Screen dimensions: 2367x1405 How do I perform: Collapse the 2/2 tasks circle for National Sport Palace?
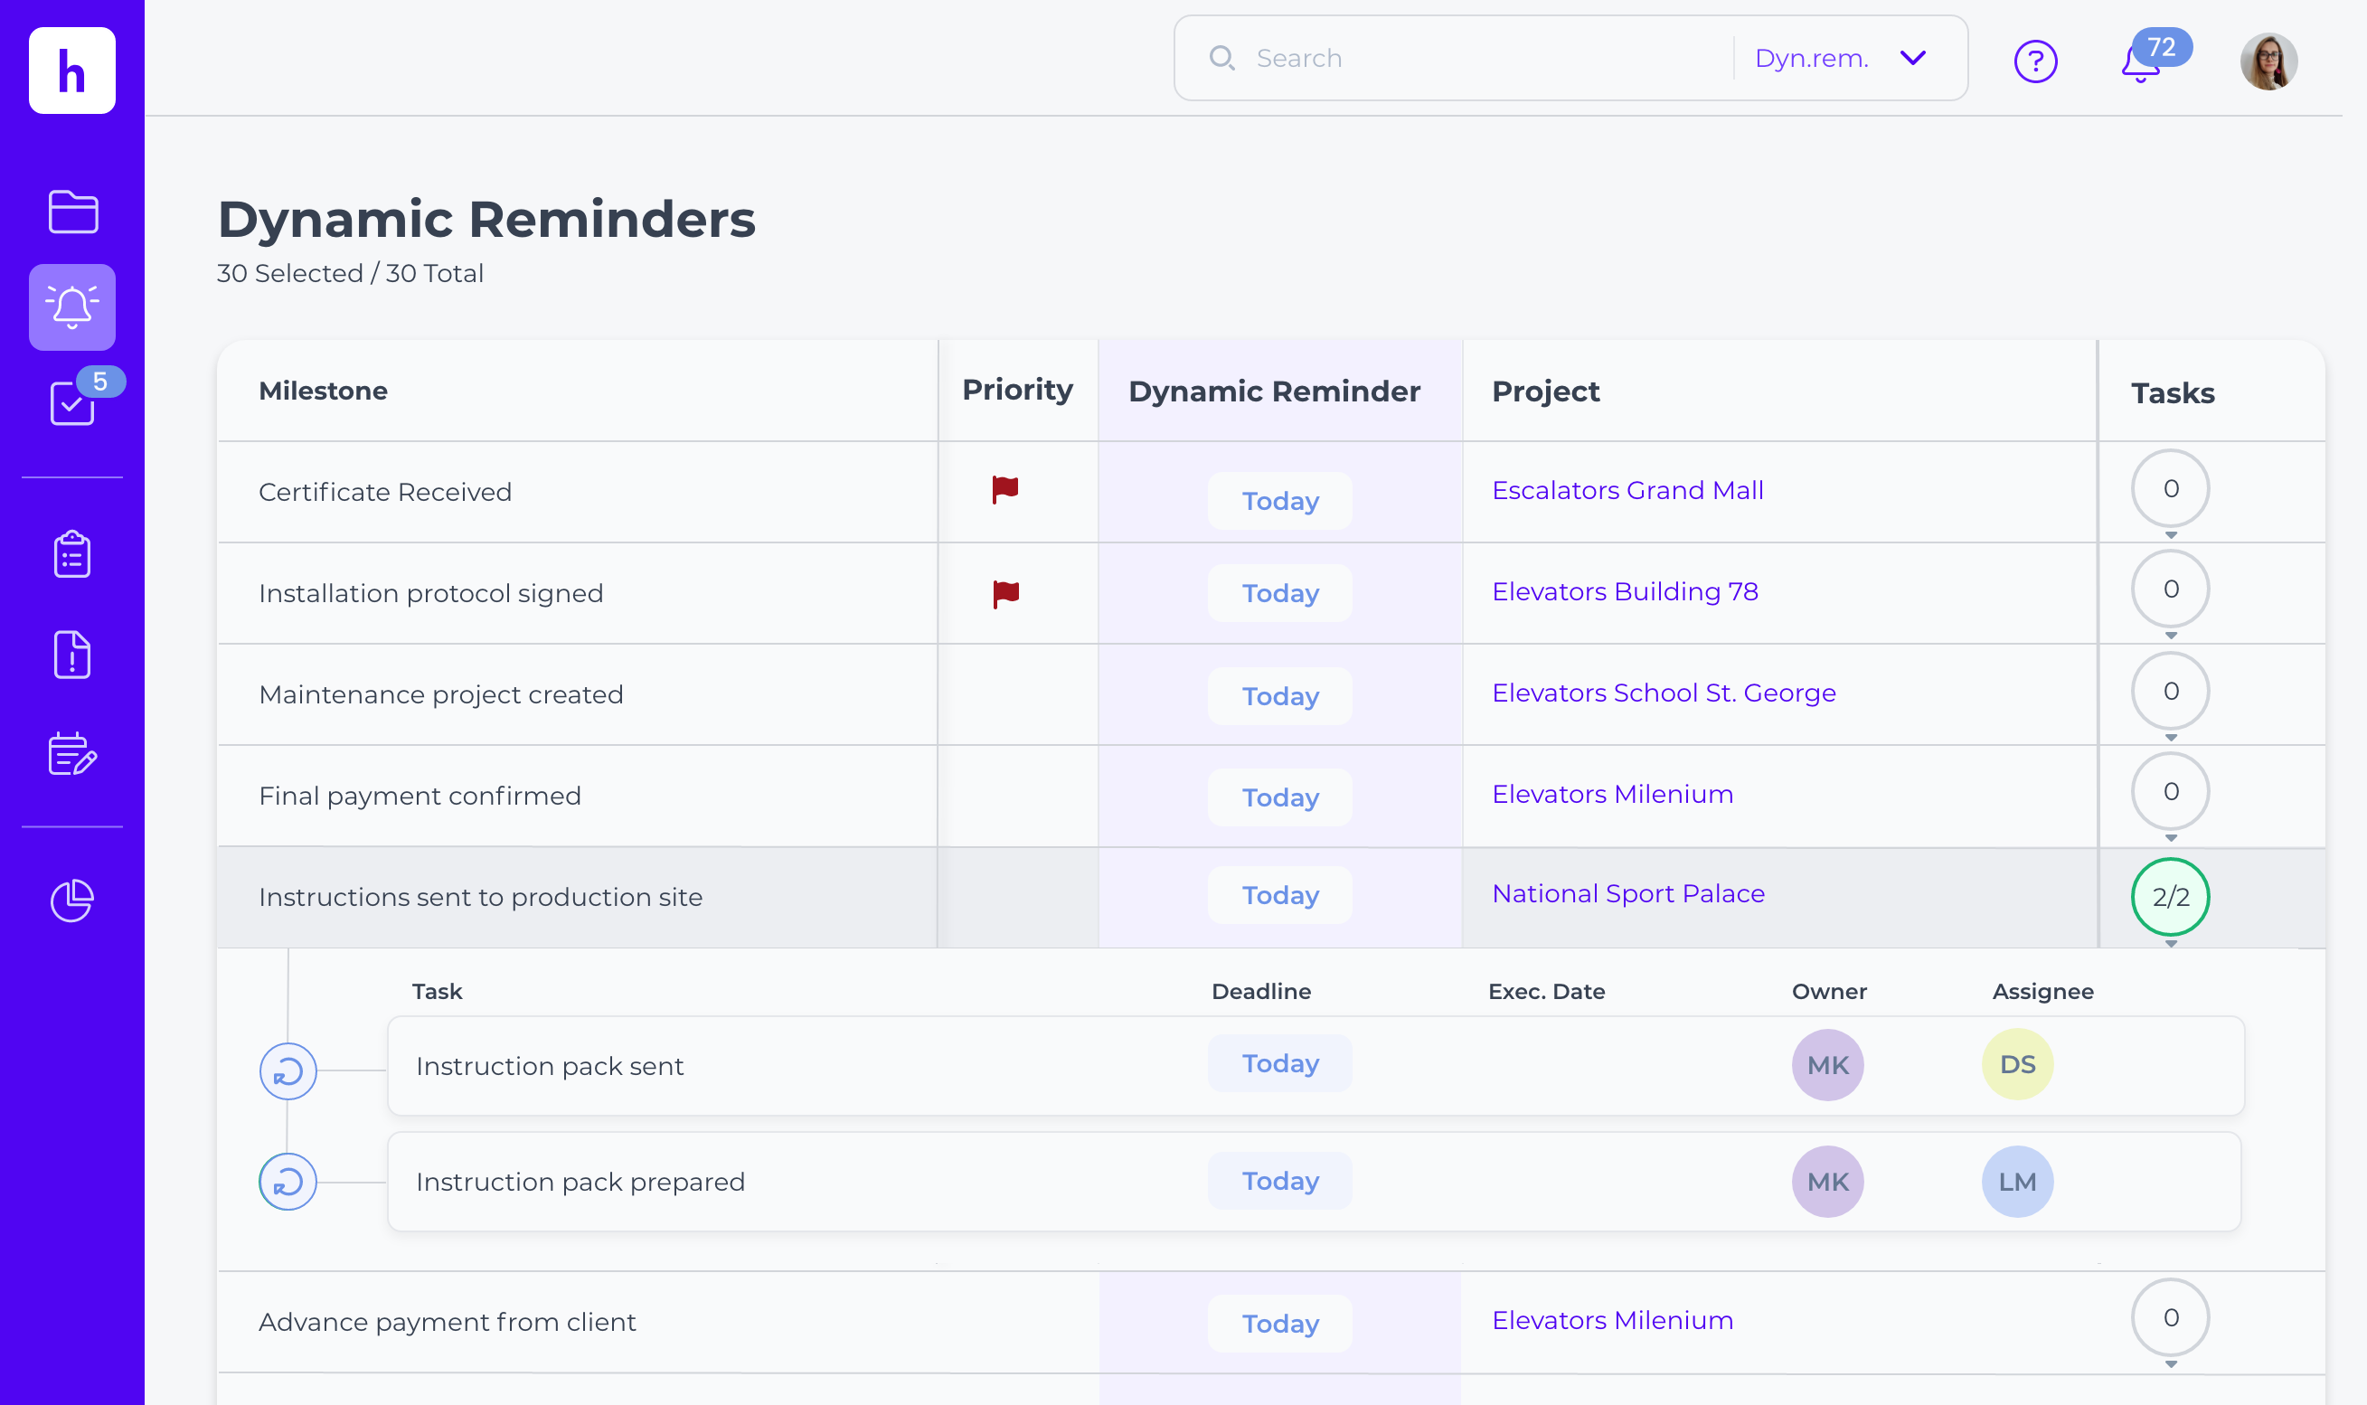[x=2170, y=897]
